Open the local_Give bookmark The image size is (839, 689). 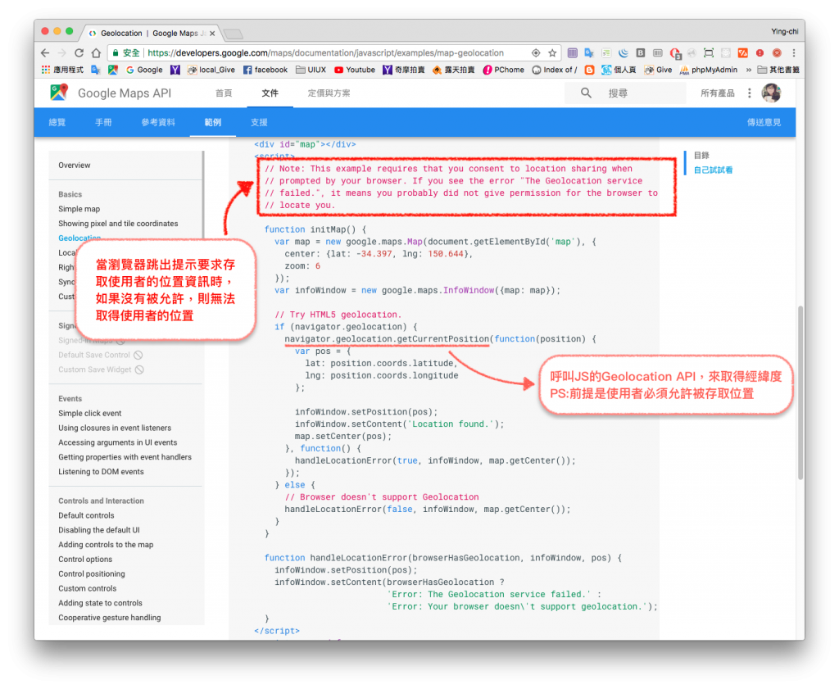tap(211, 70)
